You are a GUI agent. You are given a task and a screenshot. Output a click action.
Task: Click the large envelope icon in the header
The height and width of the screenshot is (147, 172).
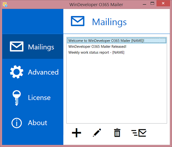77,22
